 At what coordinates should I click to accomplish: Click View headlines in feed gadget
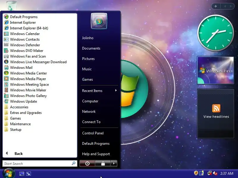click(216, 117)
